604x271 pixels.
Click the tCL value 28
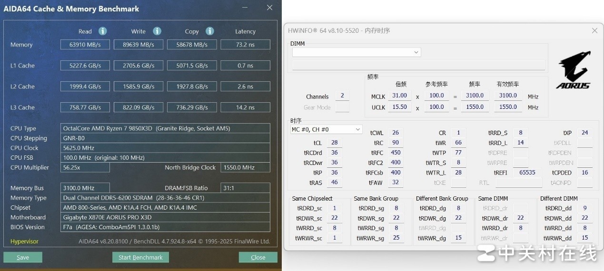pos(335,143)
